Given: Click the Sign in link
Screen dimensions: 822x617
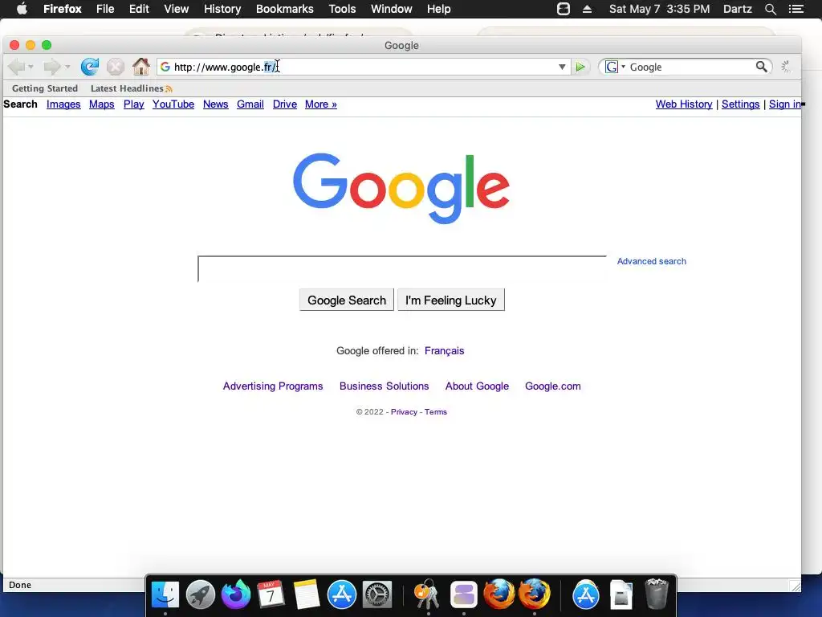Looking at the screenshot, I should (x=785, y=104).
